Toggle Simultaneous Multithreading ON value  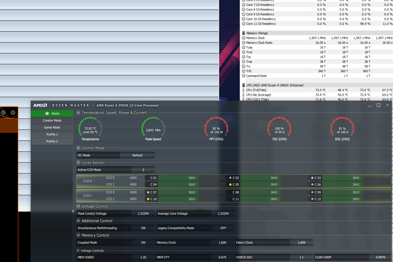click(143, 228)
